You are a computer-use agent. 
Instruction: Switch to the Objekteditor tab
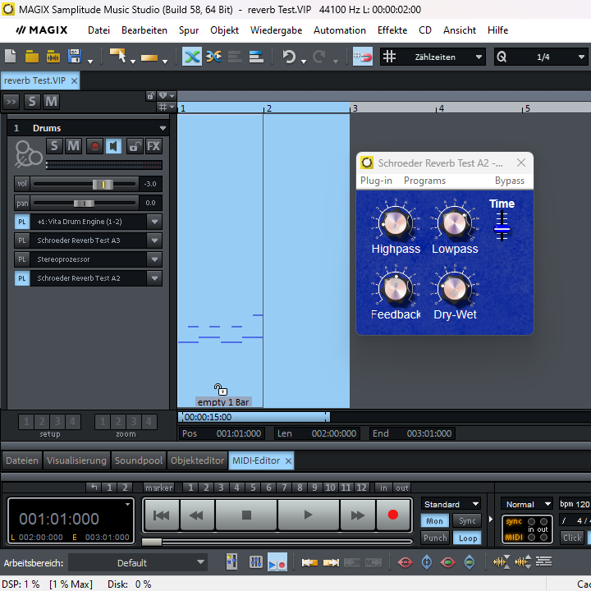(198, 460)
